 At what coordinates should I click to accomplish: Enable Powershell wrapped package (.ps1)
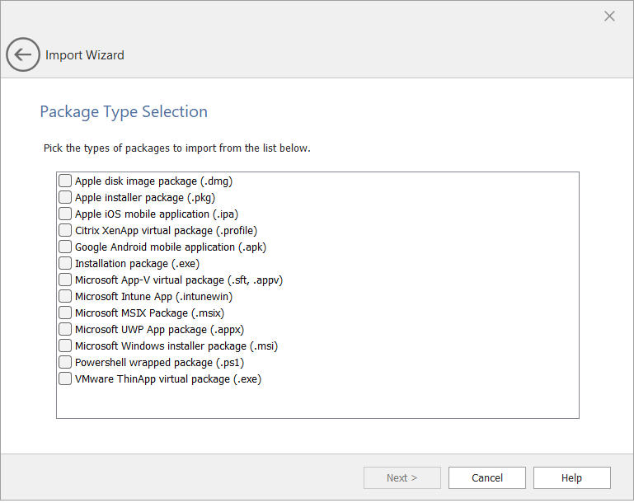tap(65, 362)
